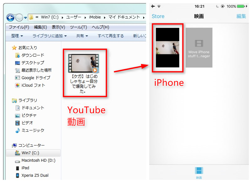Select ユーザー in the address breadcrumb
Viewport: 252px width, 183px height.
click(74, 17)
